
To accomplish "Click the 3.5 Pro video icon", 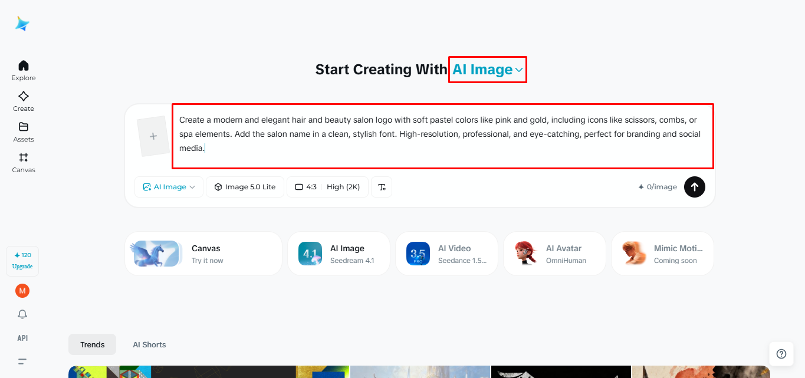I will pos(418,254).
